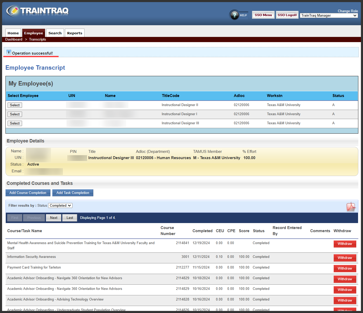Open the HELP question mark icon

(235, 15)
